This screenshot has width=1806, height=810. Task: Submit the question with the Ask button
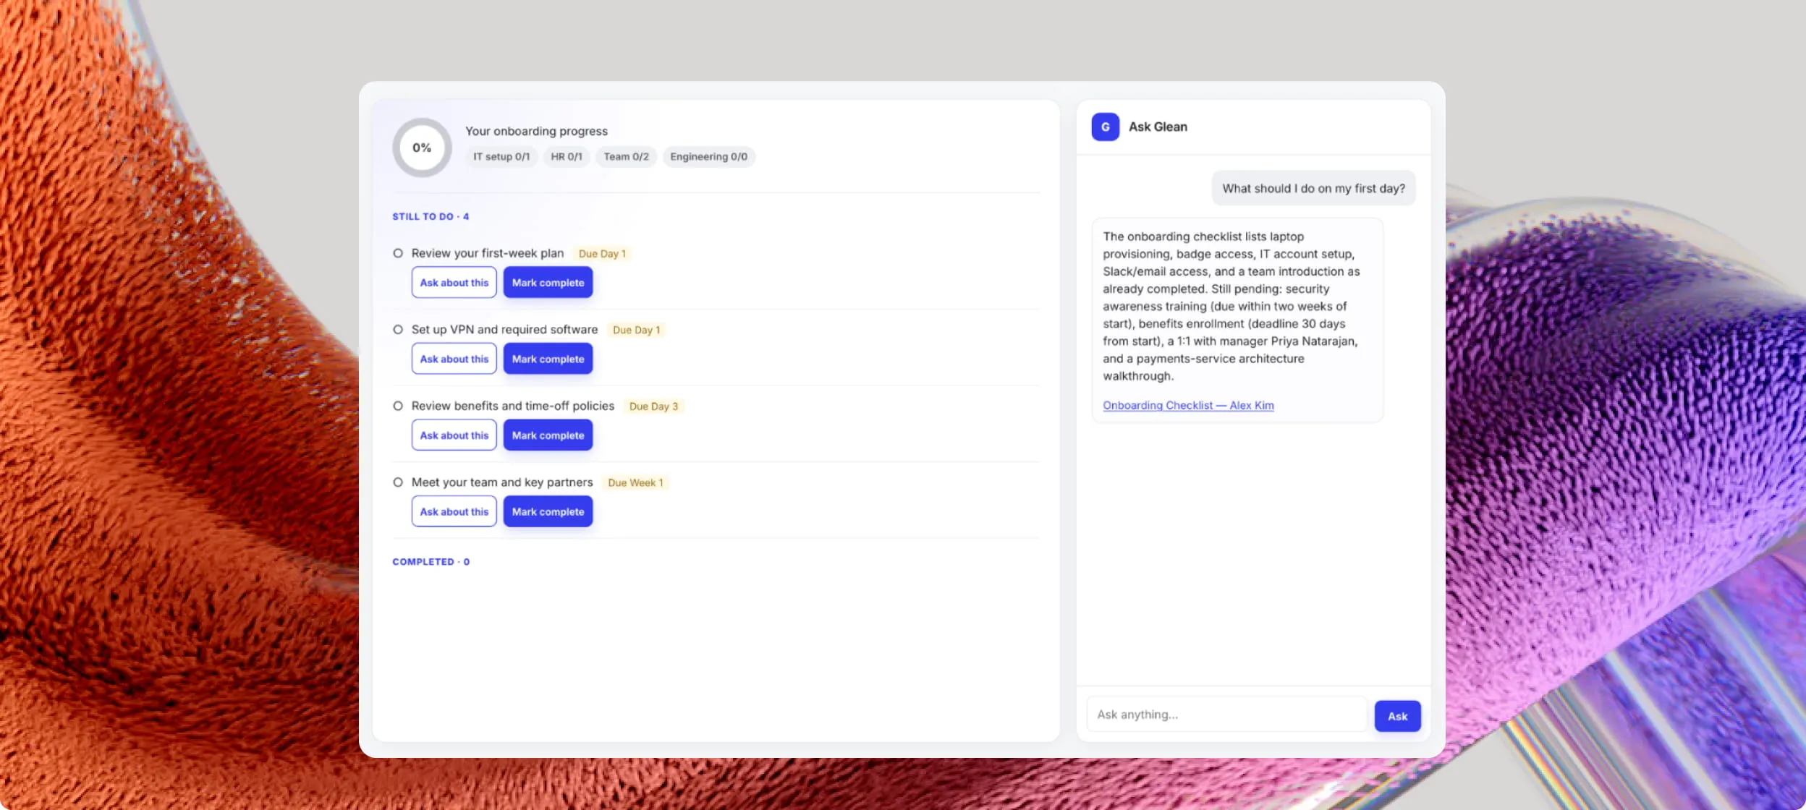1397,716
